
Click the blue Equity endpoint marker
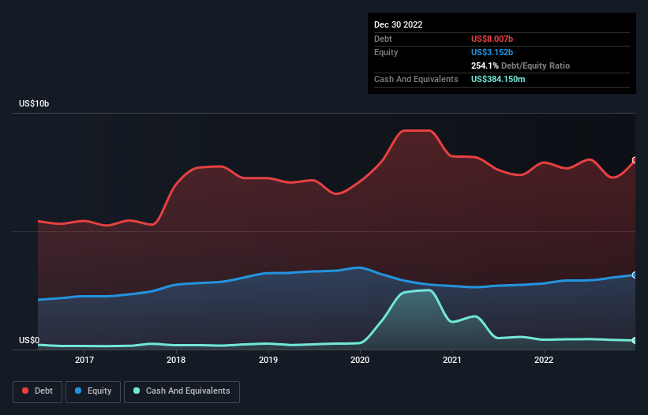[635, 275]
